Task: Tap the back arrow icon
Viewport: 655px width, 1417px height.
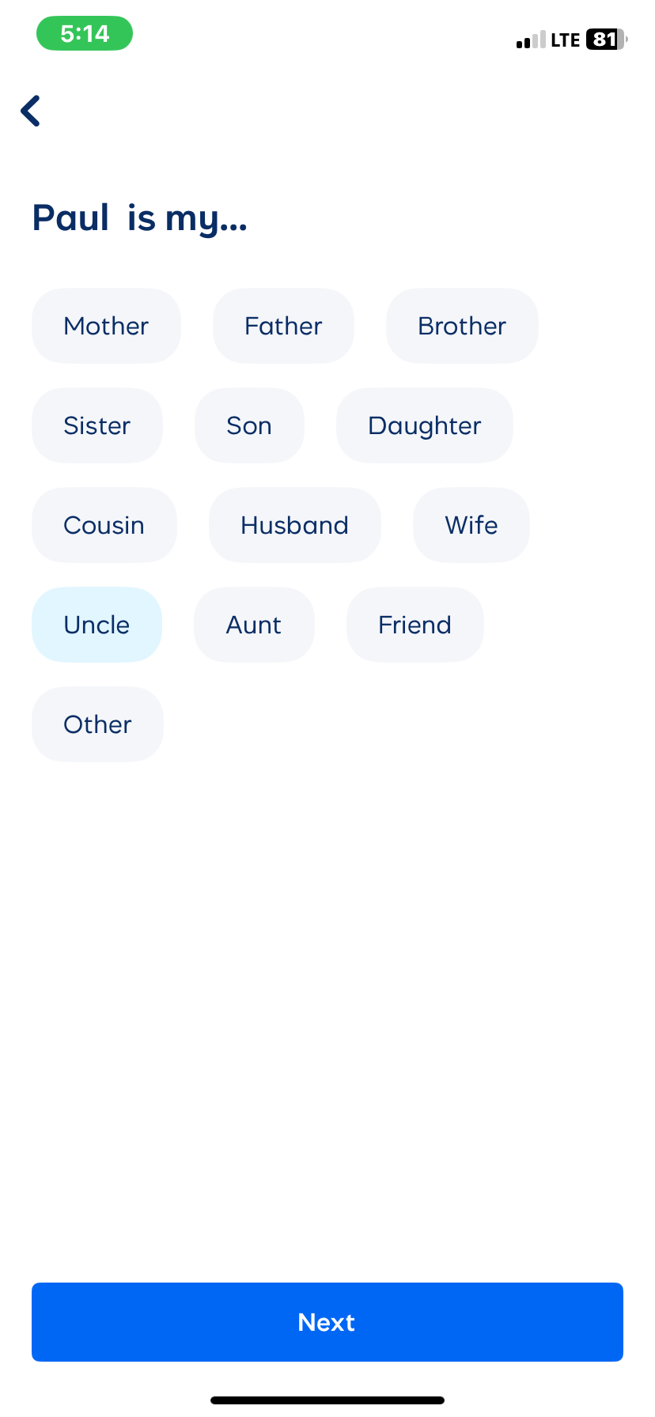Action: pos(31,111)
